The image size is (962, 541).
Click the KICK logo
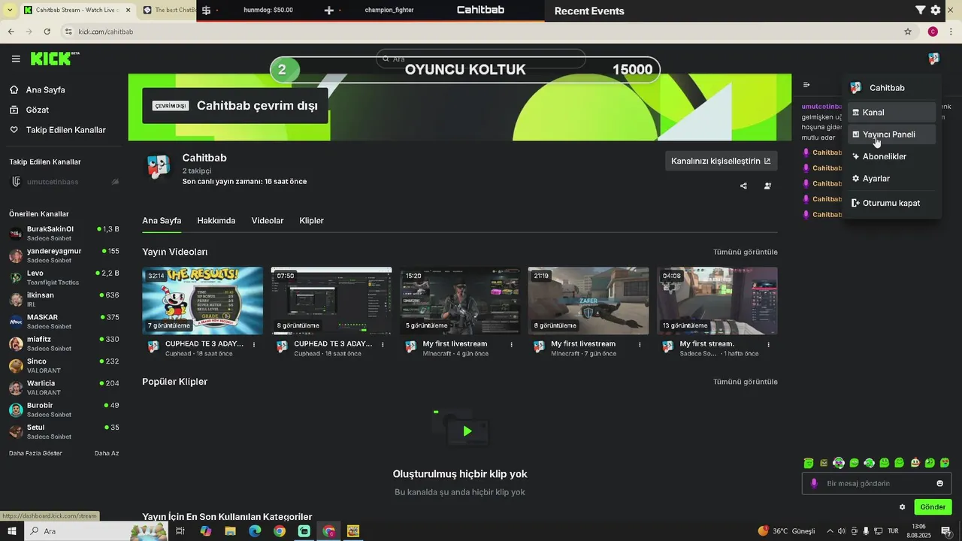point(54,59)
